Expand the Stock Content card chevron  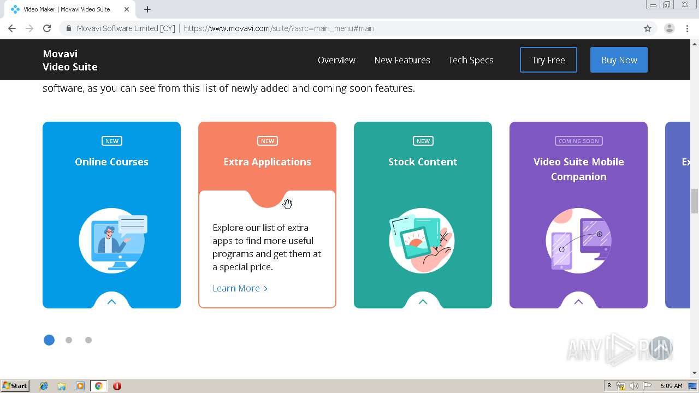(423, 301)
